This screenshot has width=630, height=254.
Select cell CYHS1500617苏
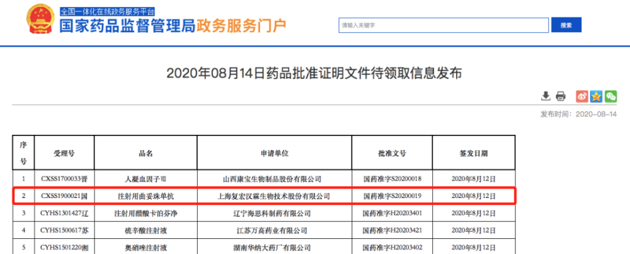coord(64,231)
